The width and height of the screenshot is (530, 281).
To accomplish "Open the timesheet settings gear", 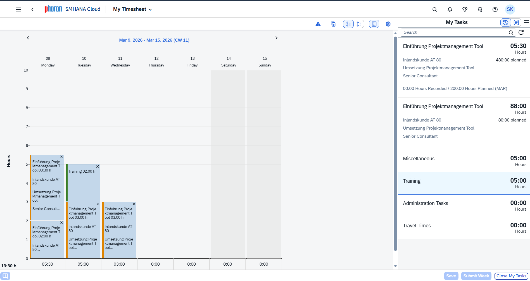I will (x=388, y=24).
